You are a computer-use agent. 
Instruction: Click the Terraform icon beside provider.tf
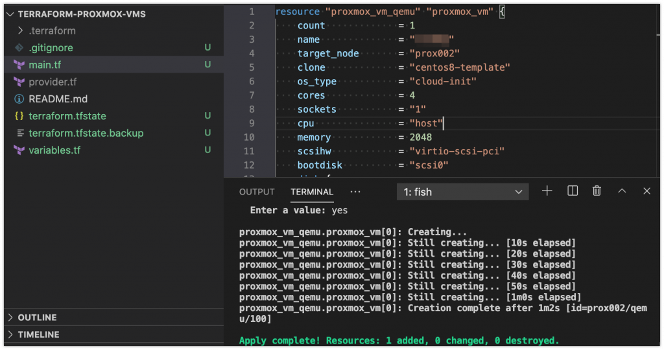(19, 82)
